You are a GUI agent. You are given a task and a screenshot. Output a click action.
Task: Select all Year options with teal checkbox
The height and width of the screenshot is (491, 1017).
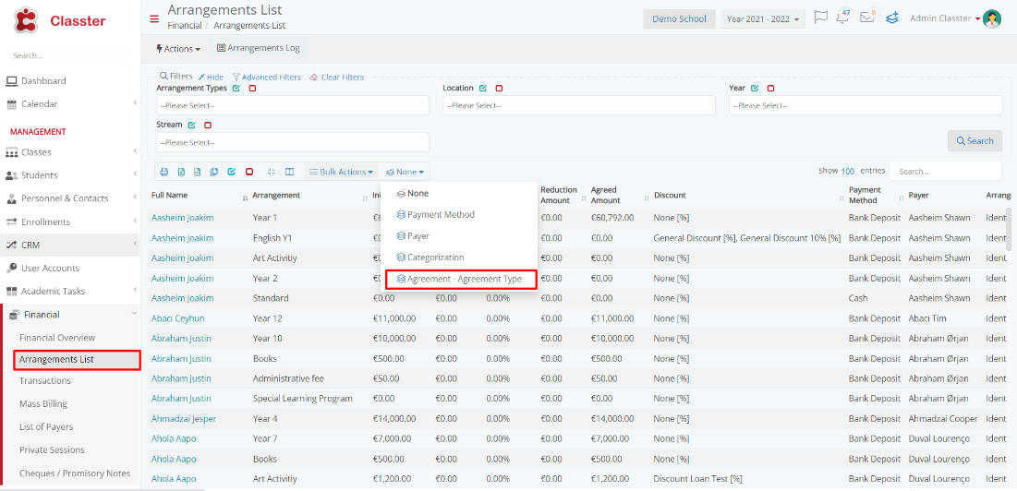(x=755, y=88)
